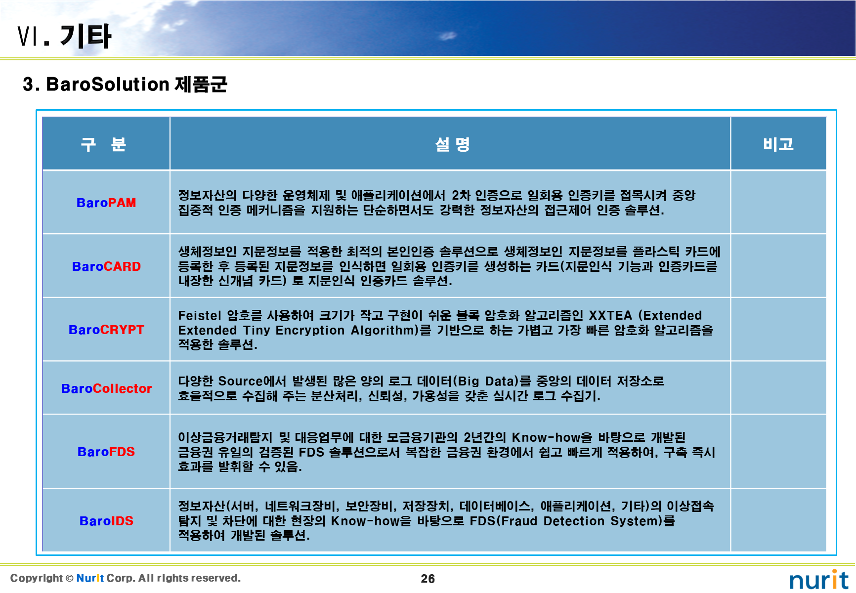Click the copyright text 'Nurit Corp. All rights reserved.'
The image size is (856, 593).
coord(158,578)
